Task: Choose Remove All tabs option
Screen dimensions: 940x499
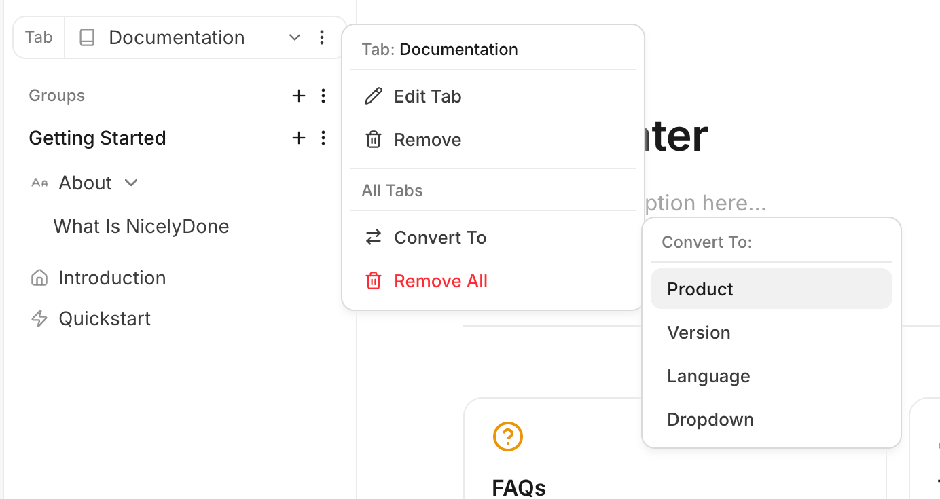Action: point(493,281)
